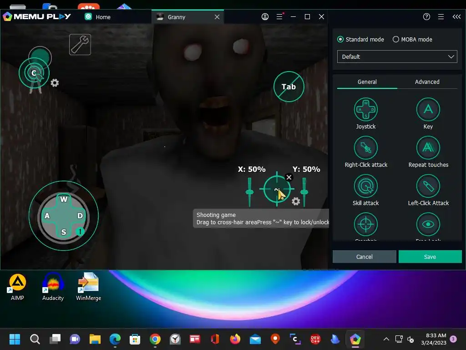Switch to the General tab

tap(367, 82)
